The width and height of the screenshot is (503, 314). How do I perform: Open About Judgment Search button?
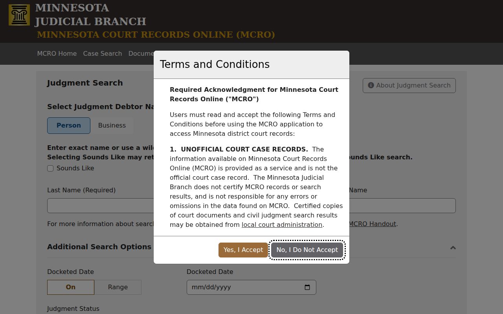click(409, 86)
